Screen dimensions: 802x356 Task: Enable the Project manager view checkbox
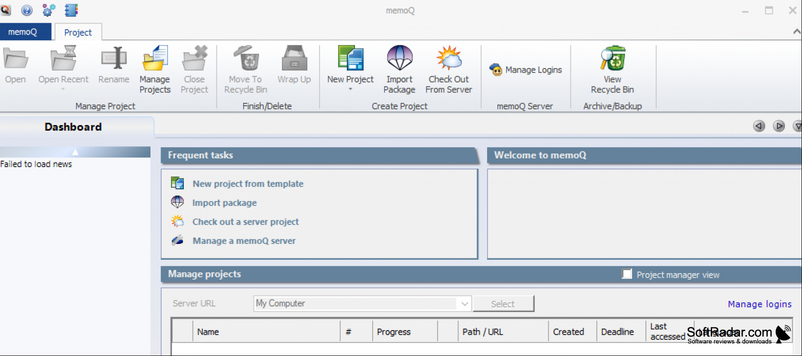click(x=627, y=274)
